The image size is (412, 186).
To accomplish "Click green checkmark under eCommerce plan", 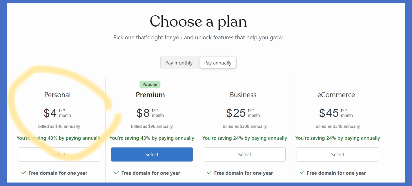I will (302, 173).
